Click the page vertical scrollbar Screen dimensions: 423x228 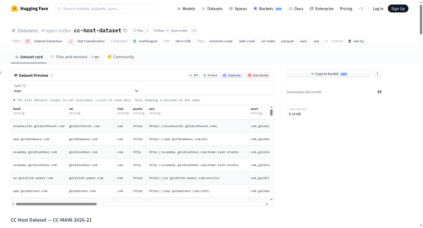tap(421, 20)
